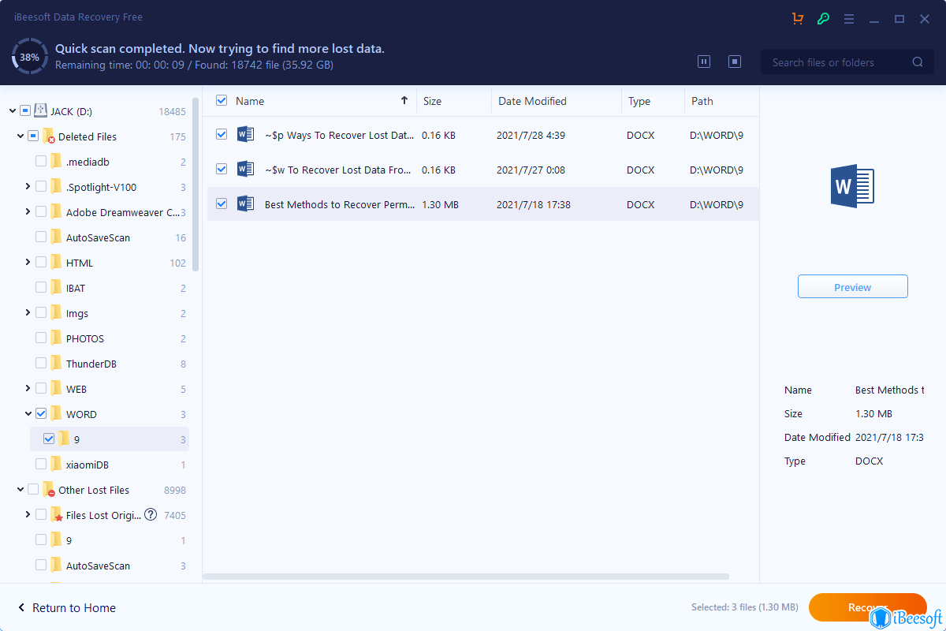Screen dimensions: 946x631
Task: Toggle the select-all checkbox in Name header
Action: coord(222,101)
